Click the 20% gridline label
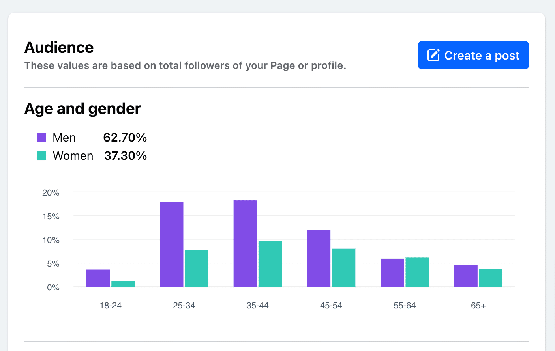The height and width of the screenshot is (351, 555). pos(51,193)
